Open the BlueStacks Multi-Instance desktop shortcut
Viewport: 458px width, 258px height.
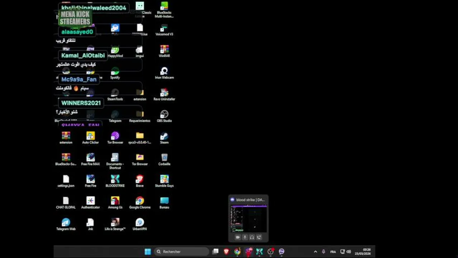(164, 10)
